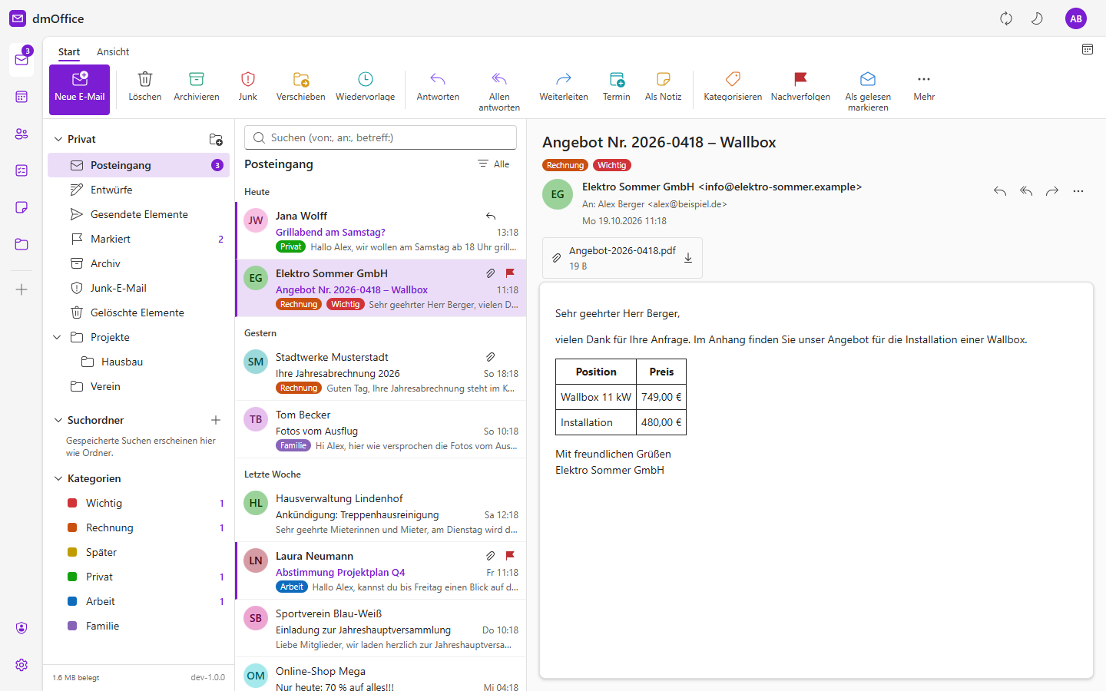The height and width of the screenshot is (691, 1106).
Task: Open the AB account avatar
Action: pyautogui.click(x=1076, y=18)
